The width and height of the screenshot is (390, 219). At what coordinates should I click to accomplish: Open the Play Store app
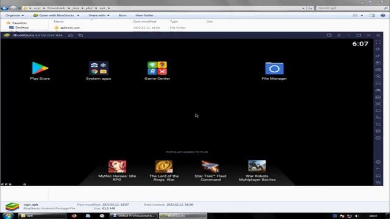click(x=40, y=71)
